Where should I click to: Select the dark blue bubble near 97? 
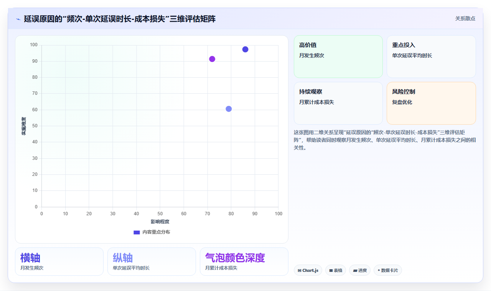[x=245, y=49]
